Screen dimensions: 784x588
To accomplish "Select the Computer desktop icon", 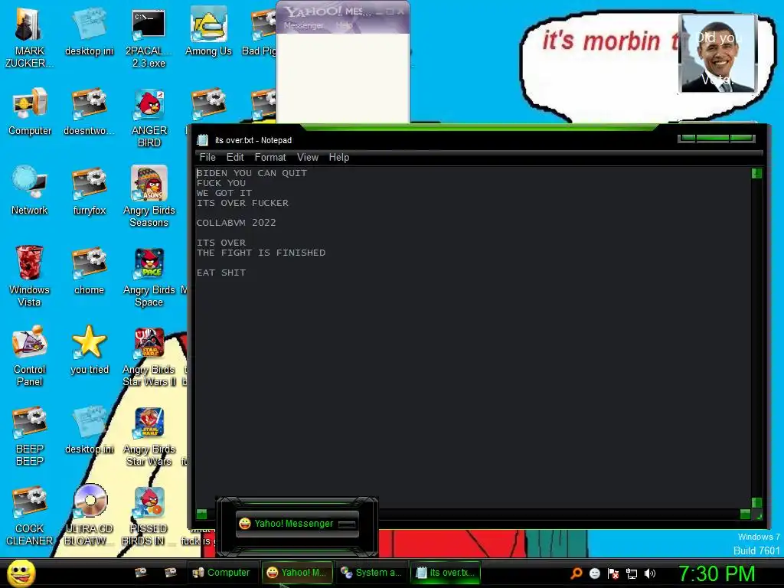I will pyautogui.click(x=30, y=112).
